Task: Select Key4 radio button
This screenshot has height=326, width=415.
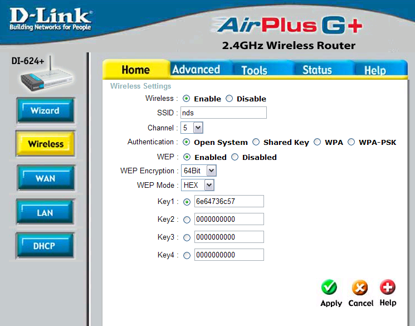Action: click(x=187, y=255)
